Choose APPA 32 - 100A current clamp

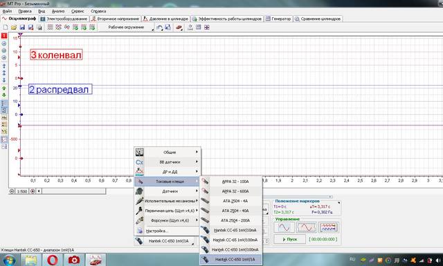coord(231,181)
